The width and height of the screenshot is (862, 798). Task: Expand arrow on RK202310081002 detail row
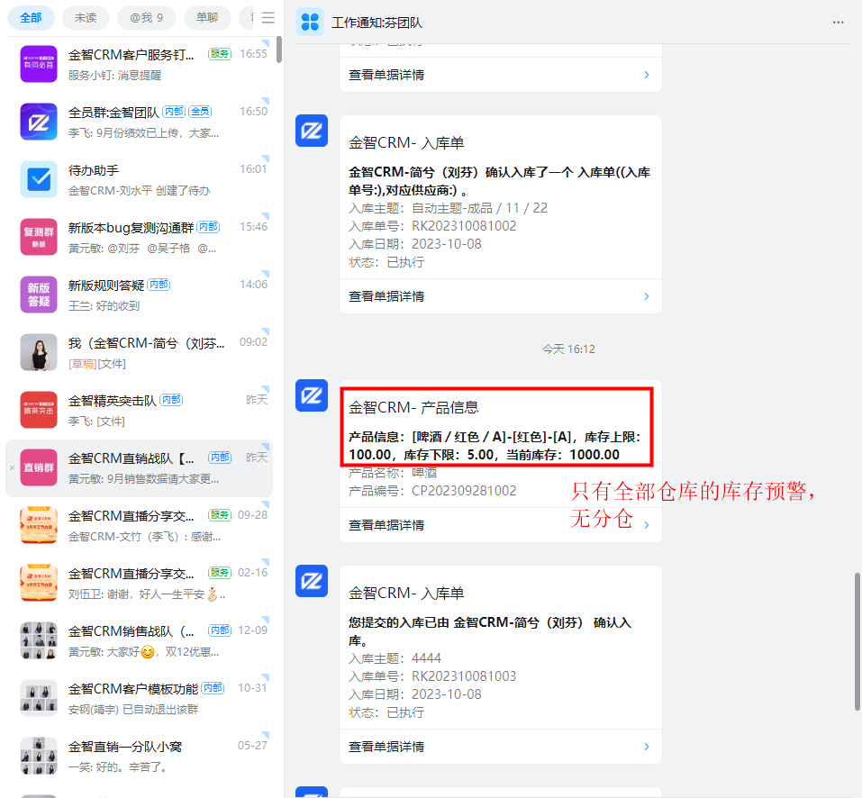647,296
